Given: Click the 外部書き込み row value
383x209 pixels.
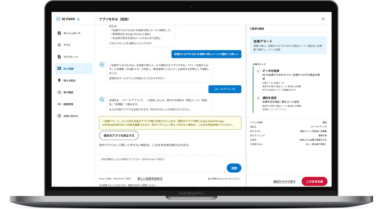Looking at the screenshot, I should (x=316, y=144).
